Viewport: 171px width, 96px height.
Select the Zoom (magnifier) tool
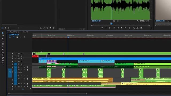tap(3, 63)
